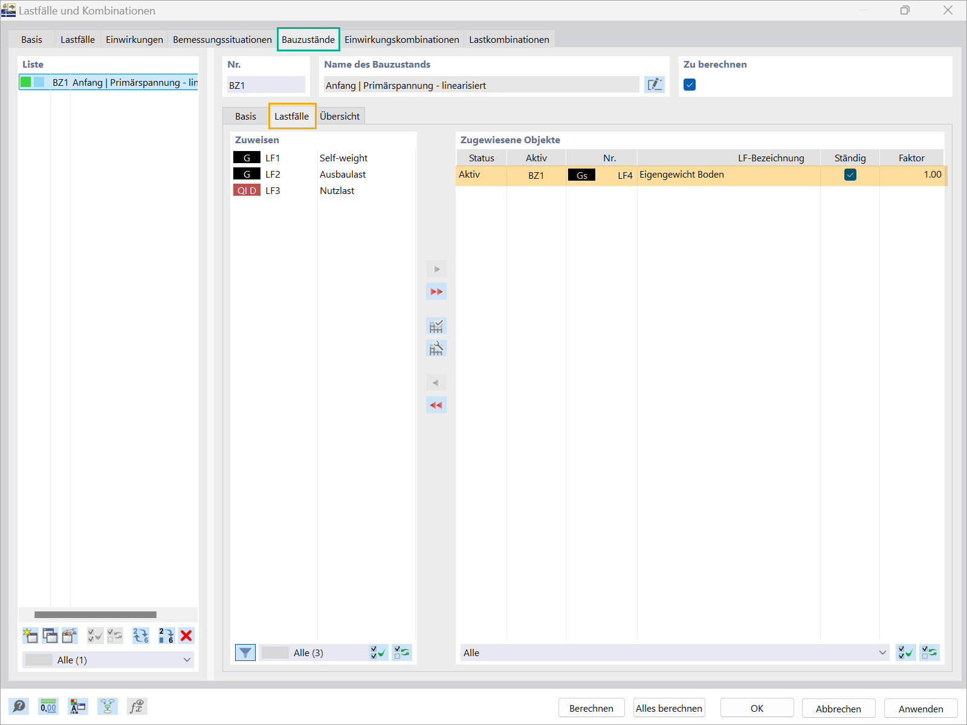Invert selection under Zugewiesene Objekte

[x=930, y=652]
